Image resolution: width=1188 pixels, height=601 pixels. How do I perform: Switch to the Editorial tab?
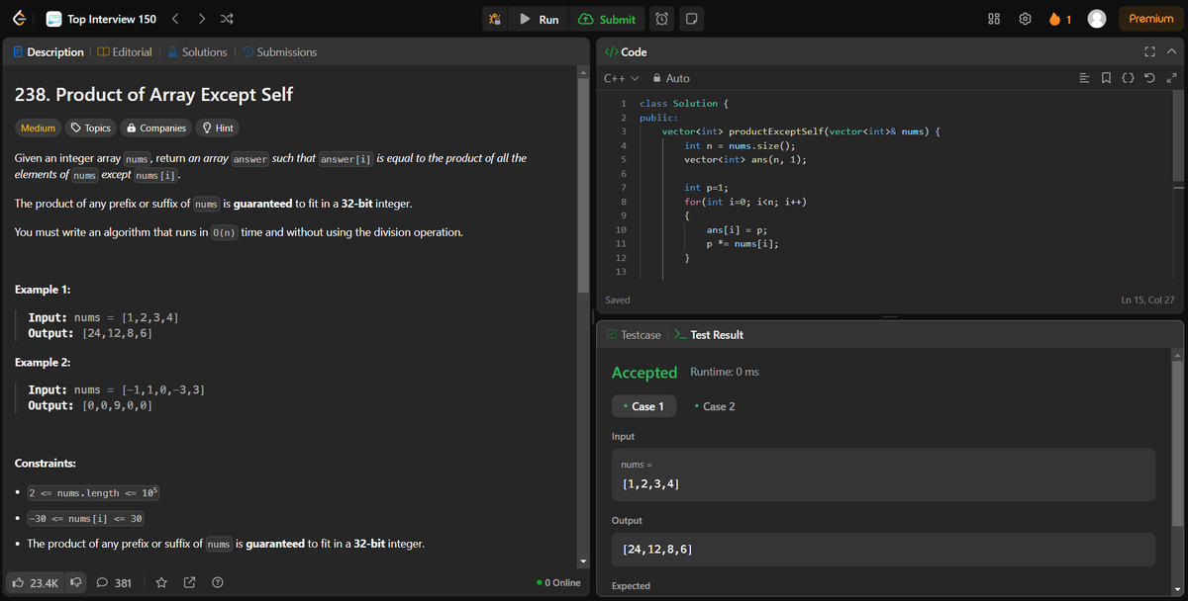tap(125, 51)
